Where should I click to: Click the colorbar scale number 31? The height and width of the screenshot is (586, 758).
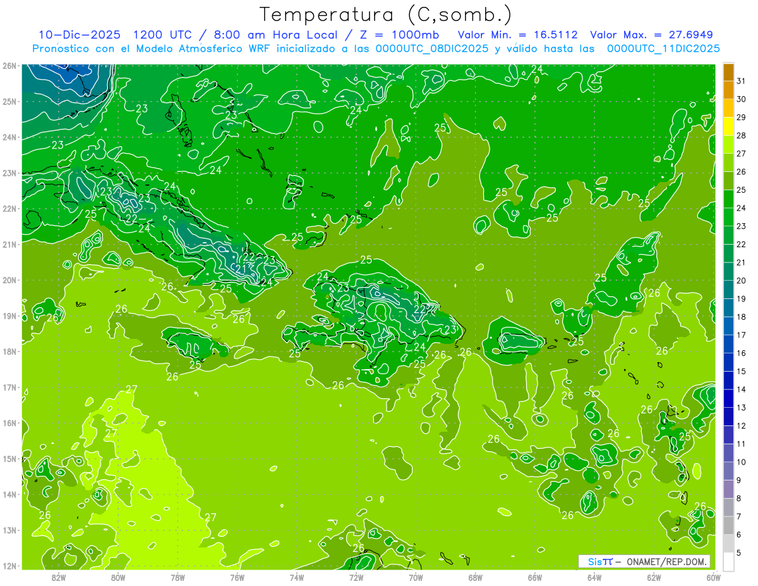[x=741, y=81]
